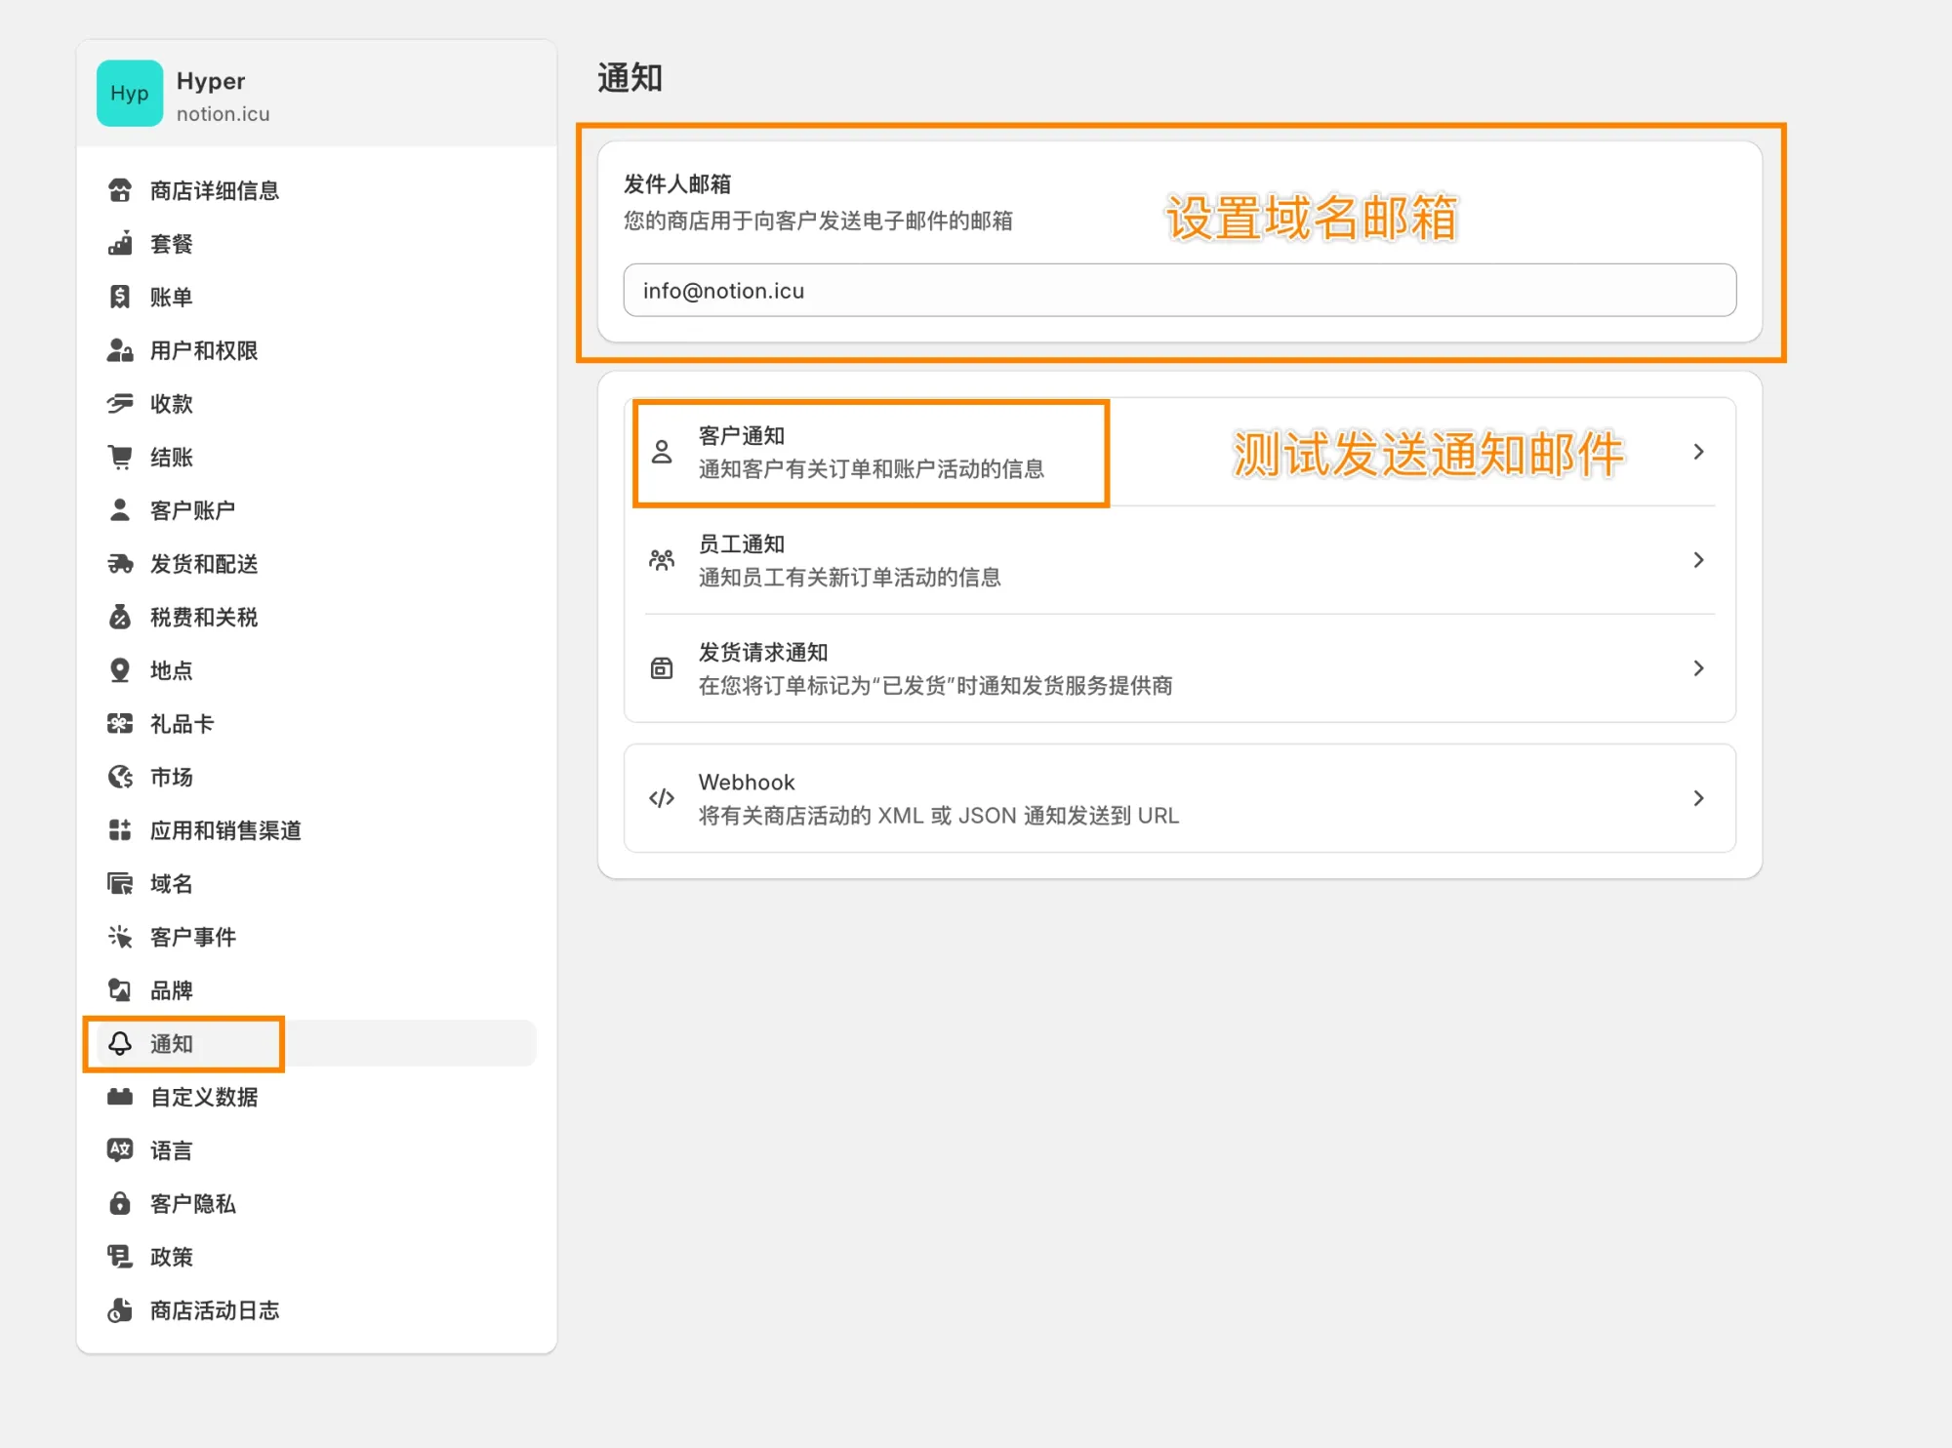Click the 礼品卡 gift card icon
Viewport: 1952px width, 1448px height.
(120, 724)
